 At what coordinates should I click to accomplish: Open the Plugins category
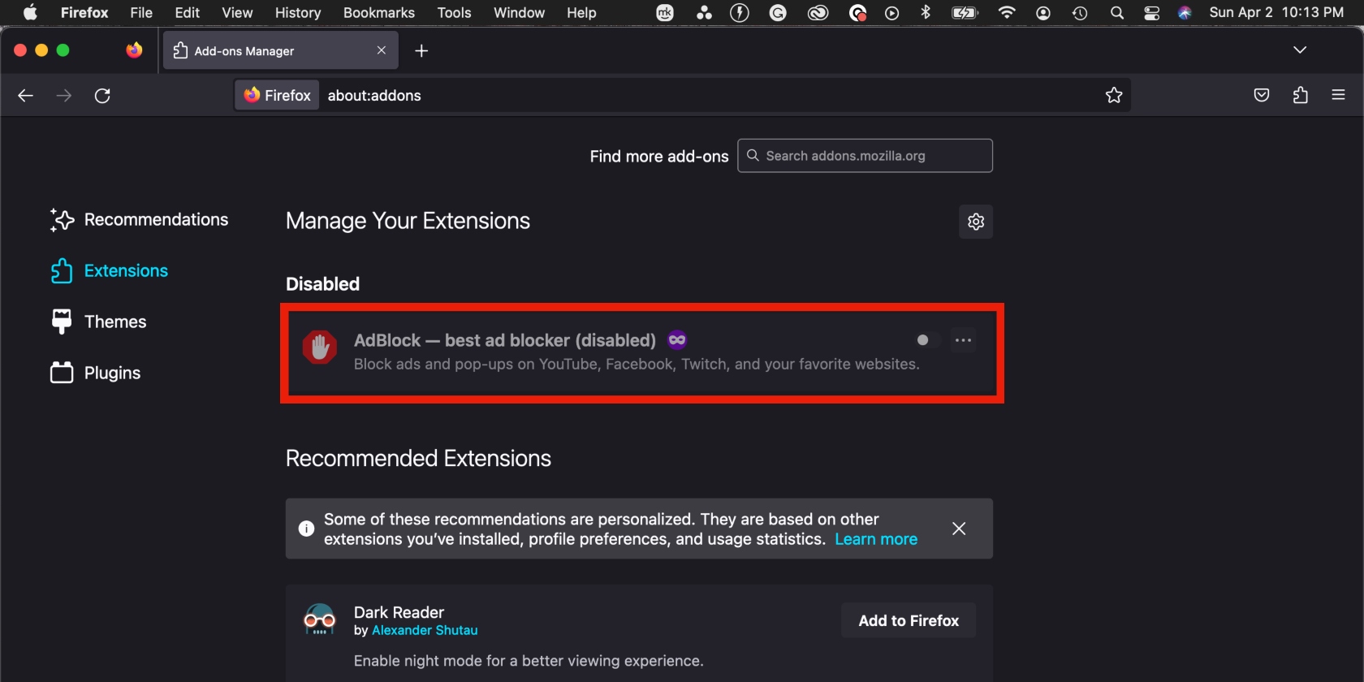[x=95, y=373]
